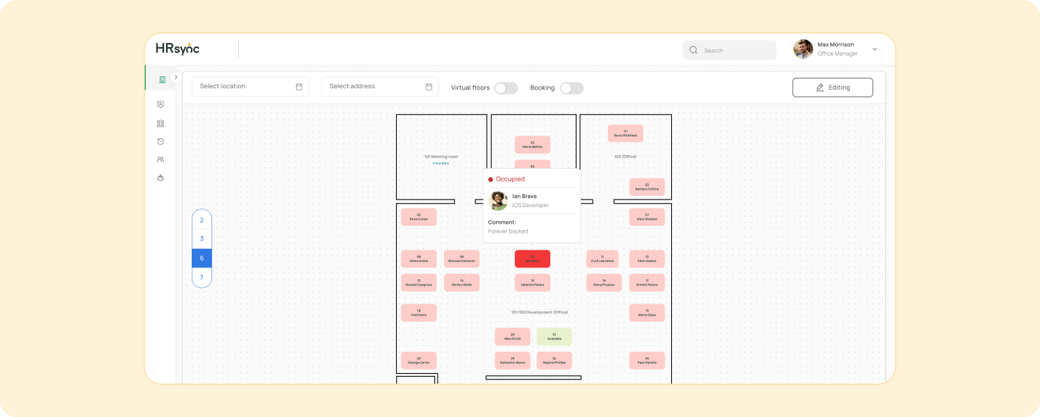Select the green Available desk 21
Viewport: 1040px width, 417px height.
(554, 336)
